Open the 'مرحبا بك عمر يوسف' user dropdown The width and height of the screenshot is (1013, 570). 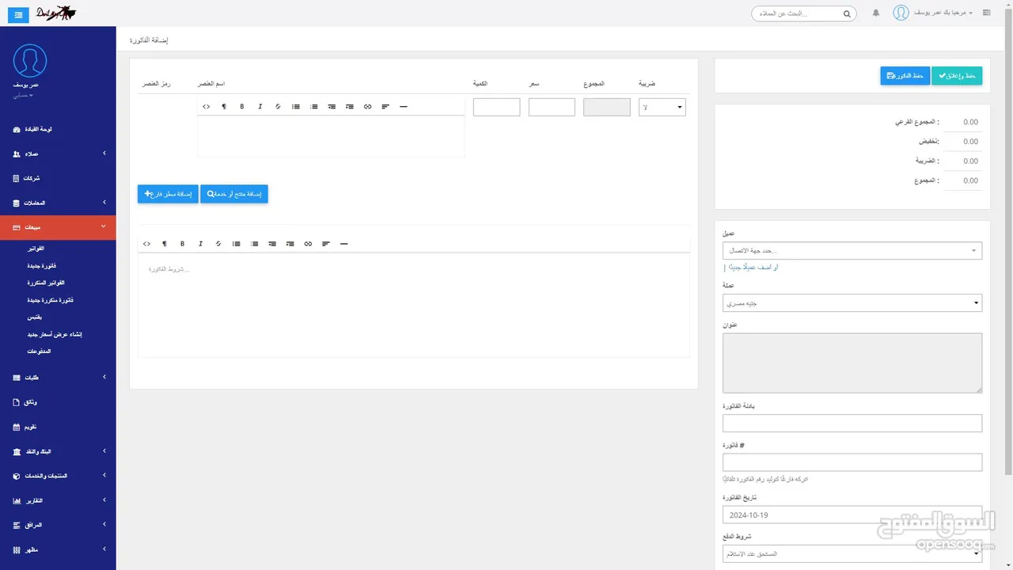944,14
